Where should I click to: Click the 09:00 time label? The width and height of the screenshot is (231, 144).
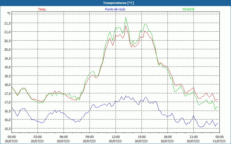coord(90,137)
